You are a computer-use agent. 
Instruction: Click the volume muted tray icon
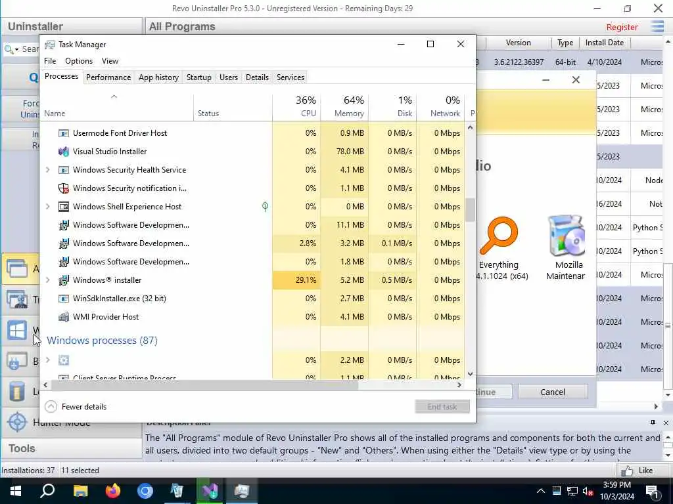coord(588,492)
